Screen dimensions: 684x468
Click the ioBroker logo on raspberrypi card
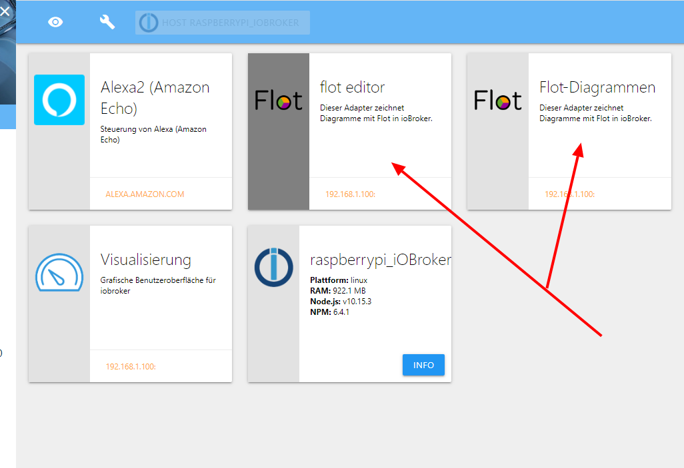coord(274,267)
